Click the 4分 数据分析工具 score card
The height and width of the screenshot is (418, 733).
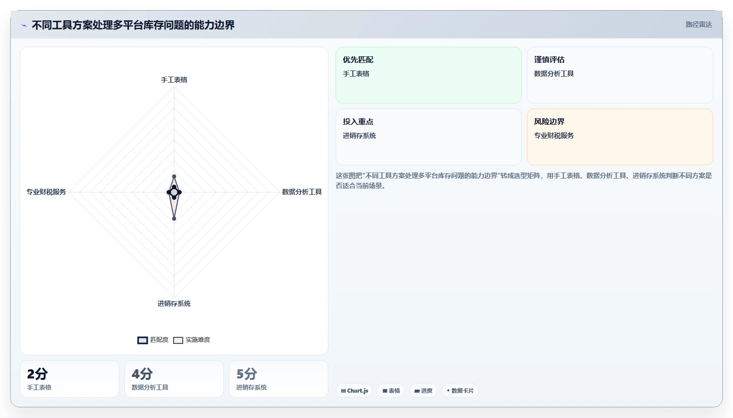point(174,379)
